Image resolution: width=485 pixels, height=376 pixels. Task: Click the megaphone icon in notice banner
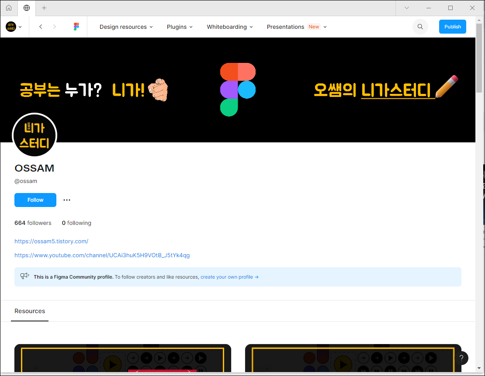(25, 276)
